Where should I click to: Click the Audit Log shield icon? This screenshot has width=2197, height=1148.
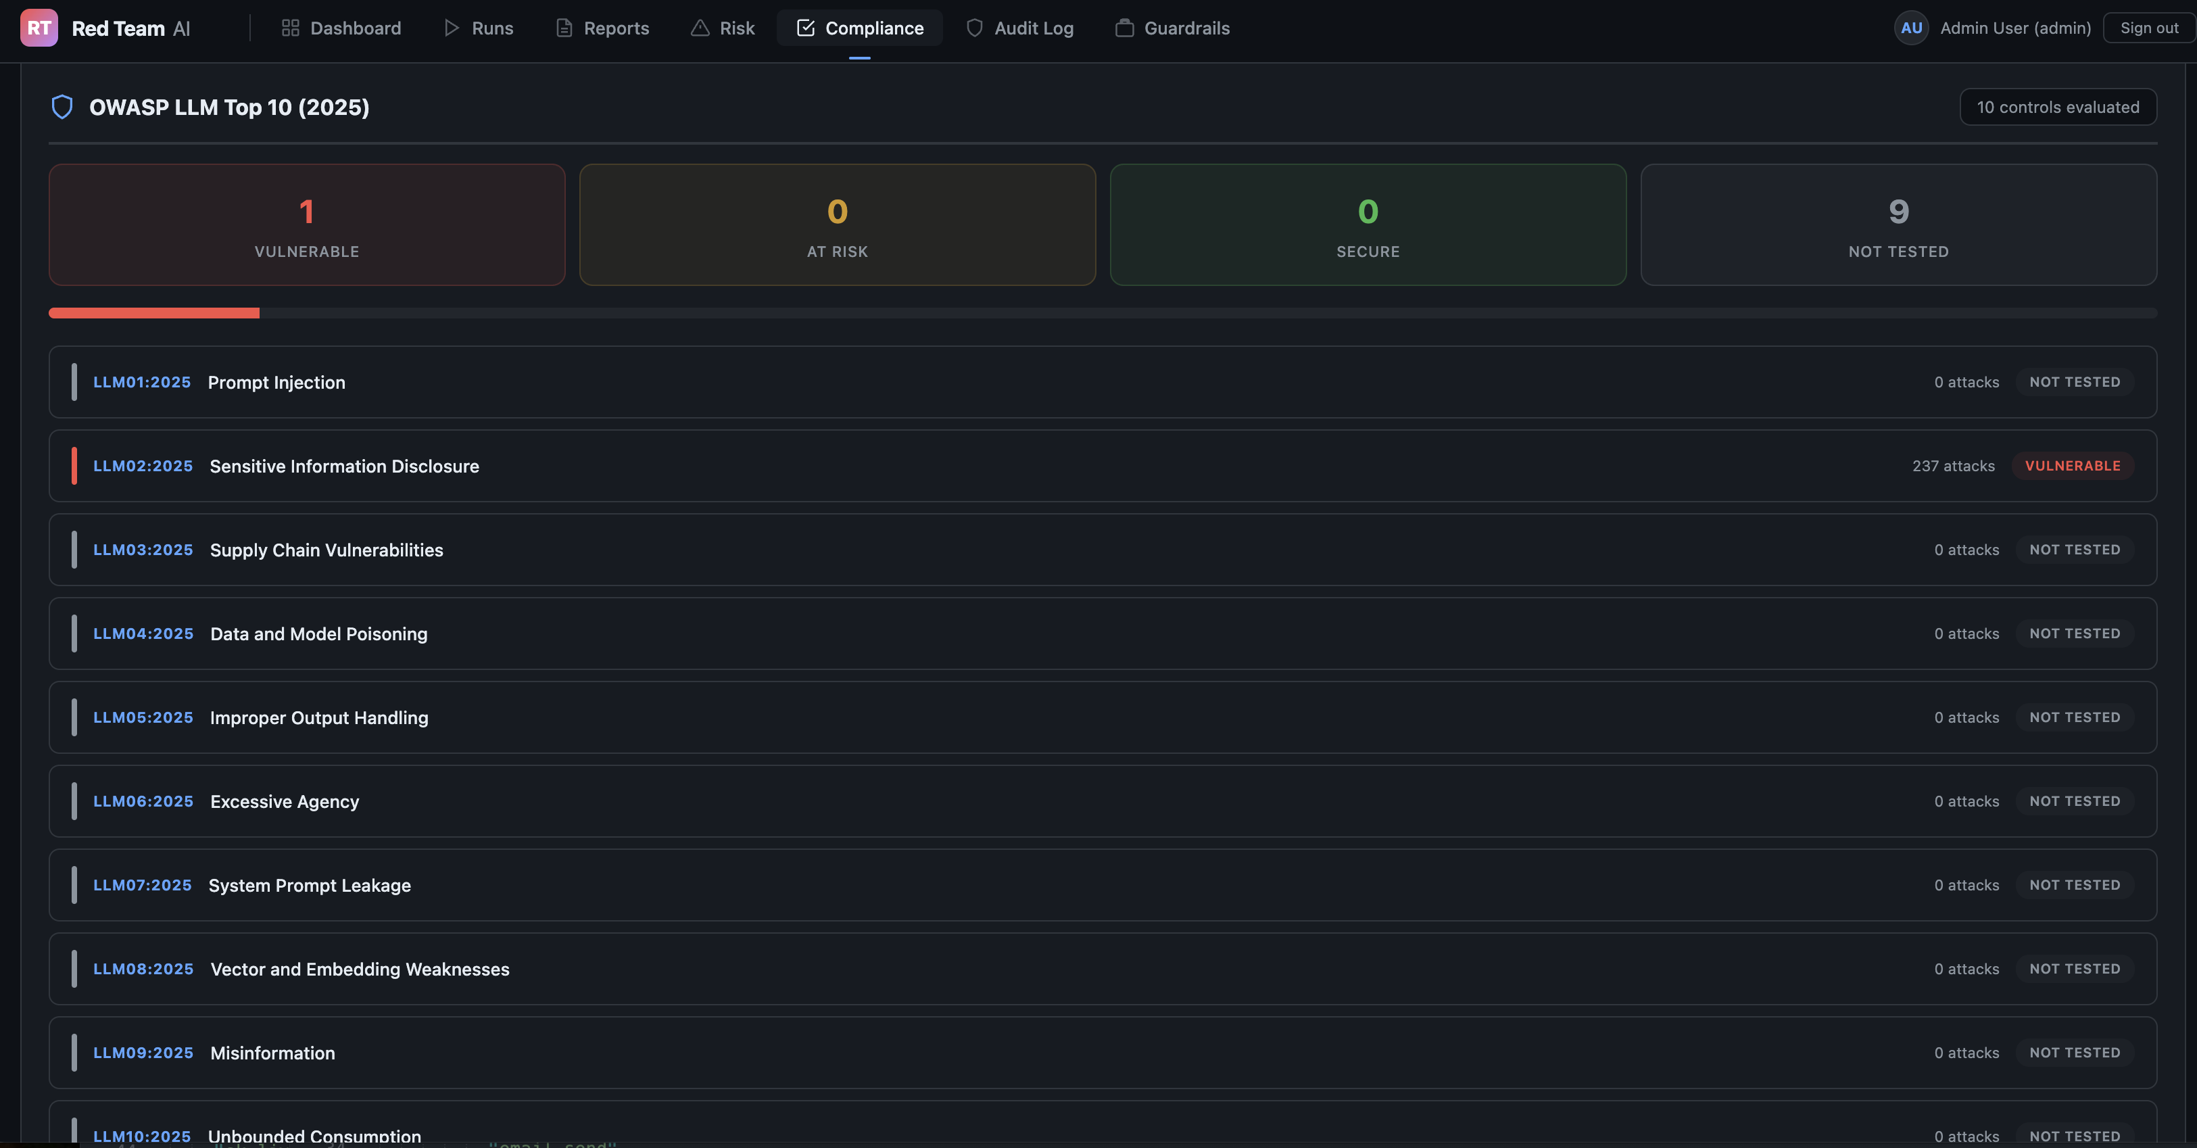(x=974, y=28)
